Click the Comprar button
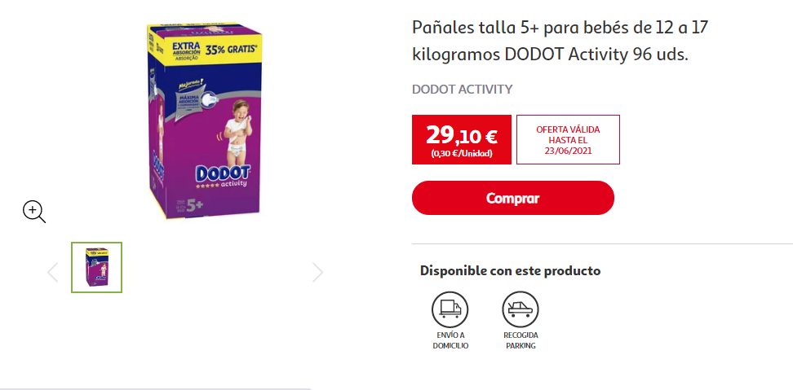The image size is (793, 390). [513, 198]
